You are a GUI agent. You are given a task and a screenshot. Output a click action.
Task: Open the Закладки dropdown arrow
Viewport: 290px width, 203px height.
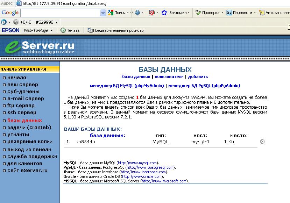point(189,13)
